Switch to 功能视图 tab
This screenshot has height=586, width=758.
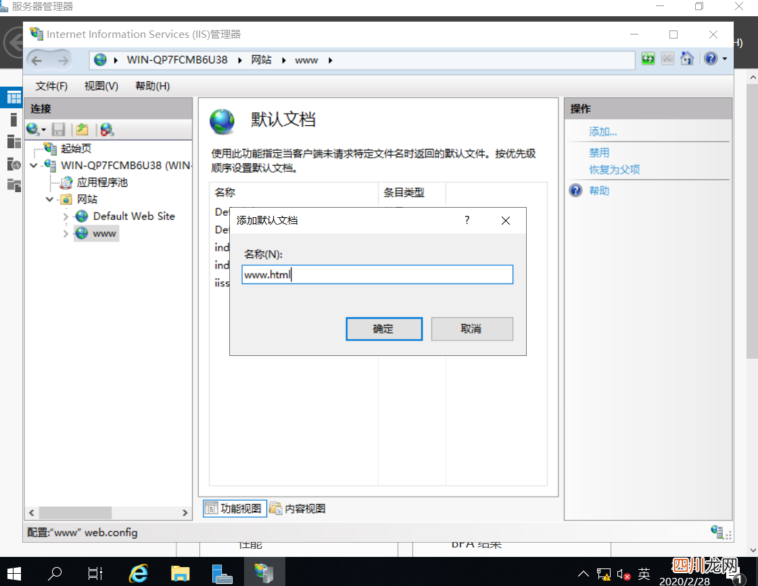(x=235, y=509)
